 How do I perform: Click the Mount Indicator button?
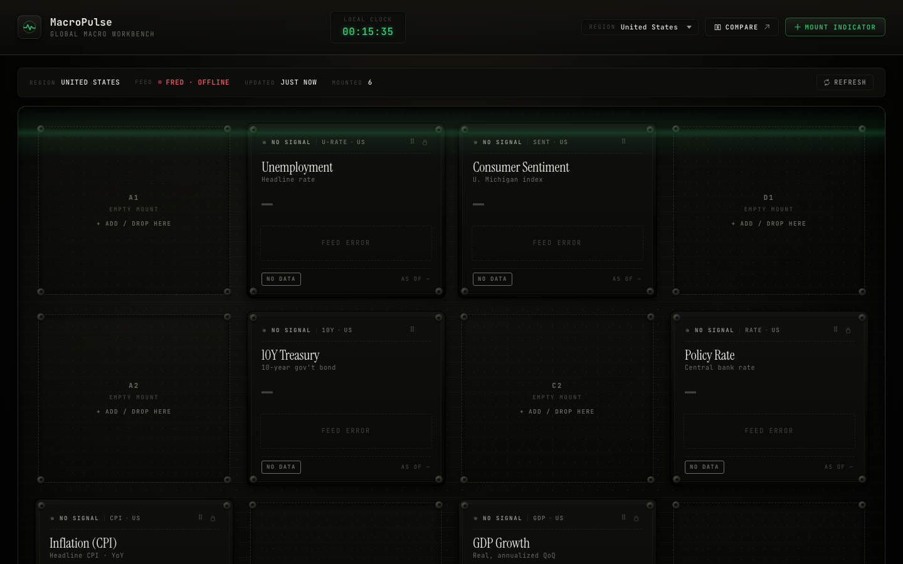pyautogui.click(x=835, y=27)
